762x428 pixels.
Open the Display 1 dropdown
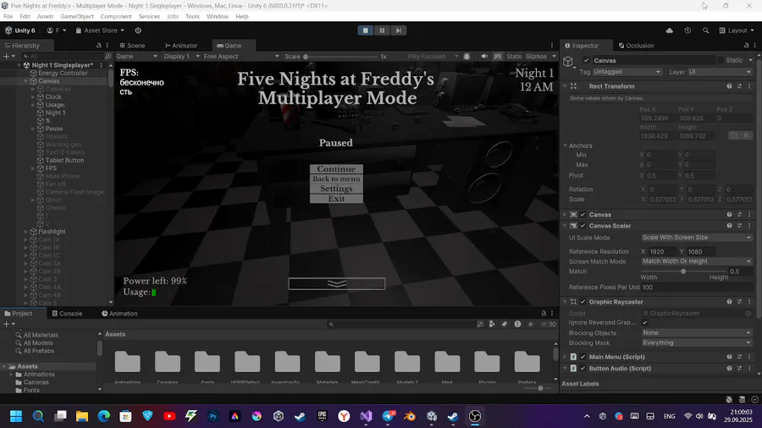[181, 57]
